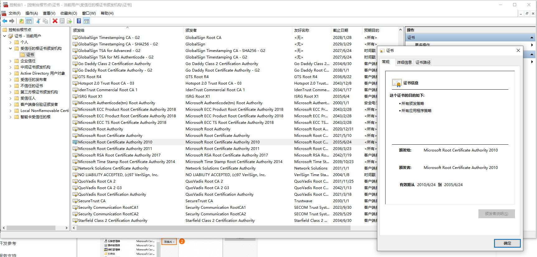Click the console tree horizontal scrollbar
537x257 pixels.
pyautogui.click(x=31, y=228)
